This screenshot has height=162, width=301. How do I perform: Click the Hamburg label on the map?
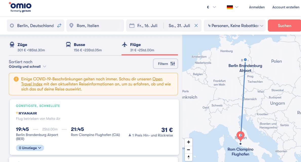click(x=226, y=51)
